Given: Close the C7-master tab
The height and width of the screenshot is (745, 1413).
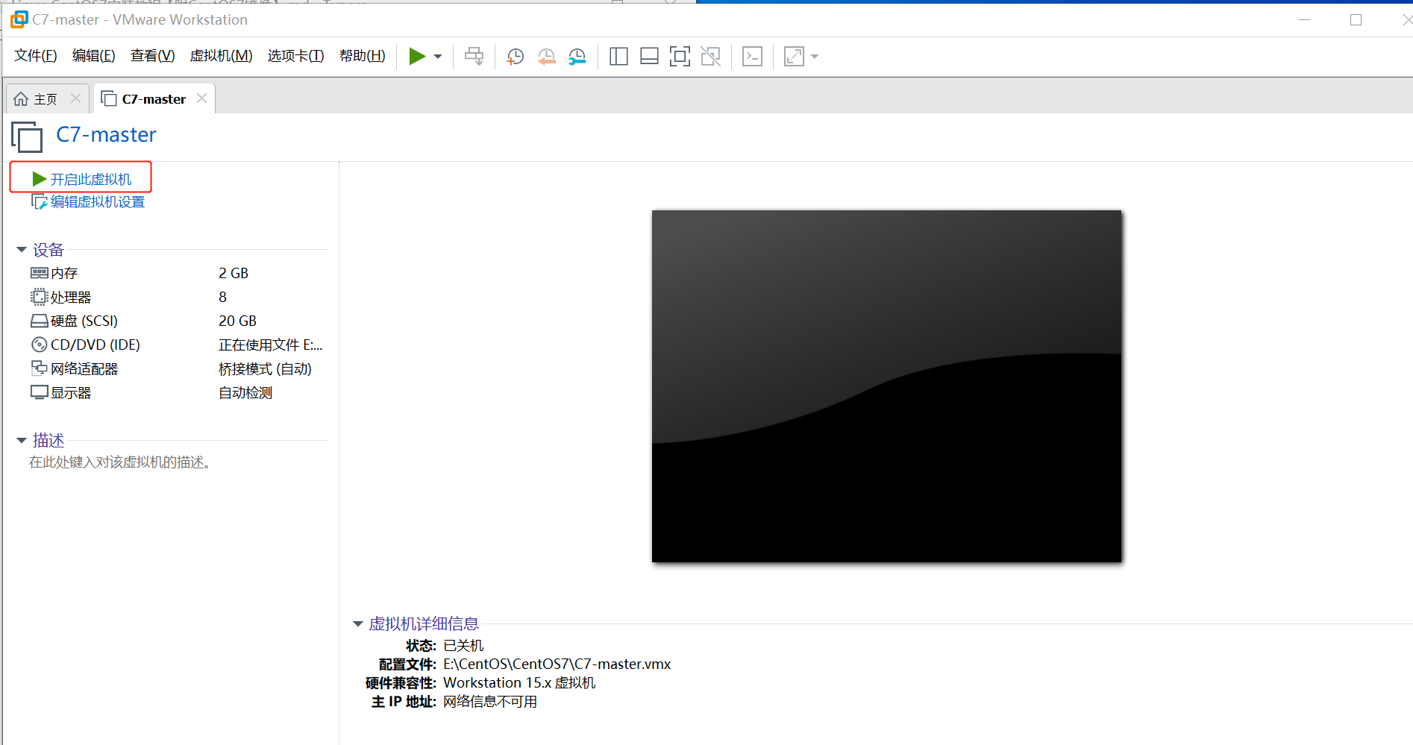Looking at the screenshot, I should (201, 98).
